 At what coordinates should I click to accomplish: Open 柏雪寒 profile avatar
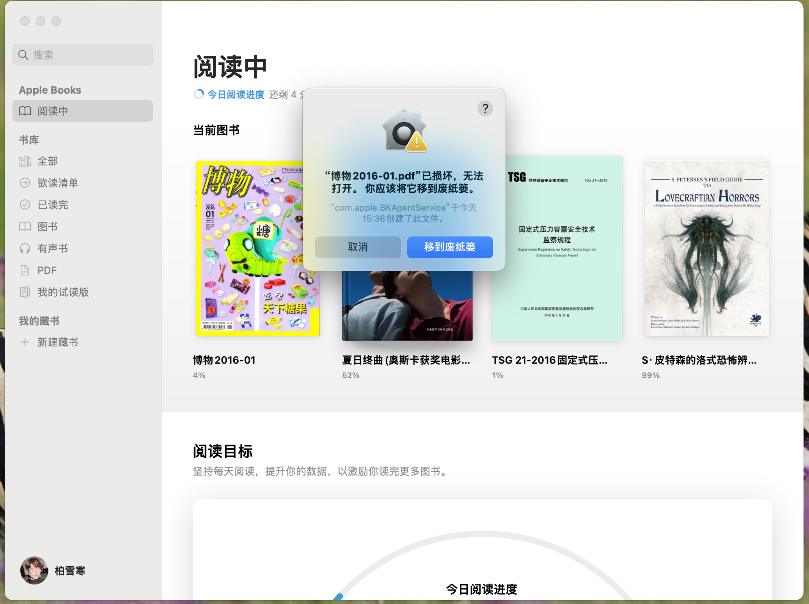[34, 570]
